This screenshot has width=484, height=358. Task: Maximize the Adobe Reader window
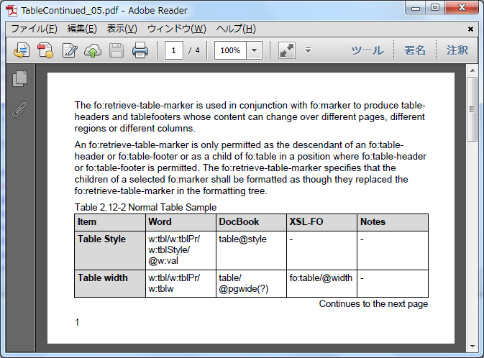(435, 8)
